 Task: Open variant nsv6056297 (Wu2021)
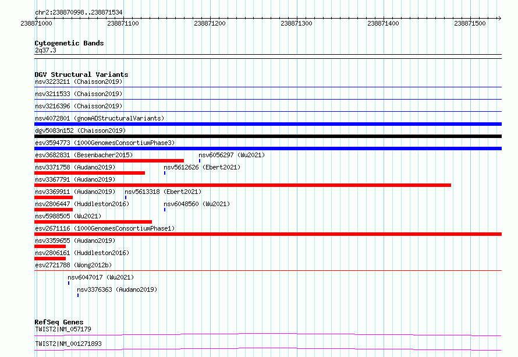(x=232, y=155)
